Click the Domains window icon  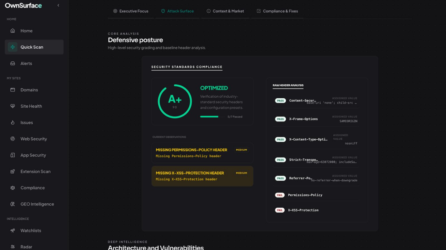click(x=13, y=90)
